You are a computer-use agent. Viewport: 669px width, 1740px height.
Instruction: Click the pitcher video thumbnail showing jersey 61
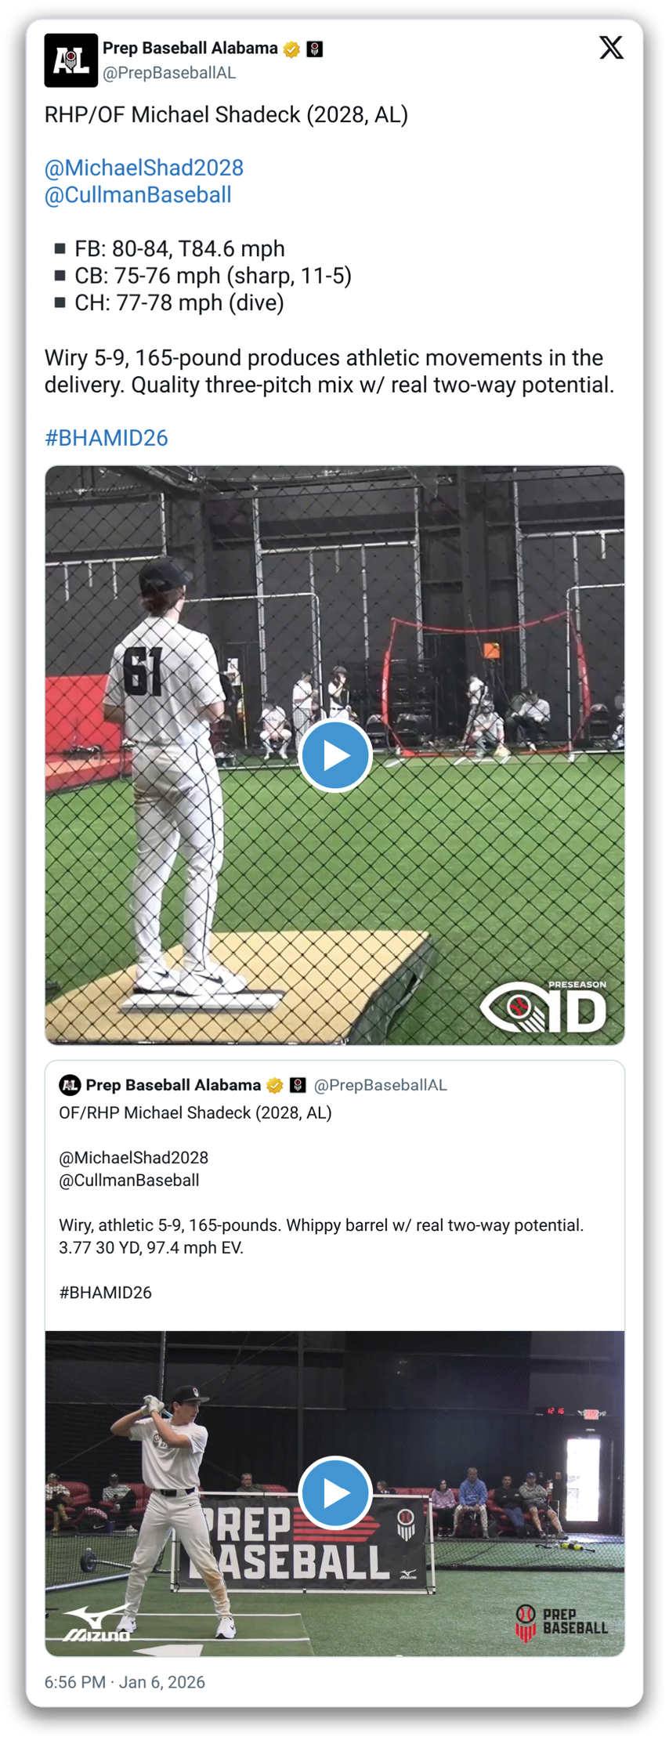[x=334, y=755]
